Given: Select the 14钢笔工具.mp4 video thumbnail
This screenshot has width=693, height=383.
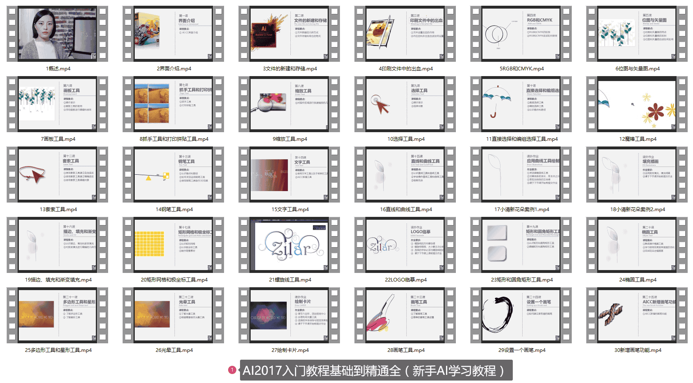Looking at the screenshot, I should coord(173,174).
